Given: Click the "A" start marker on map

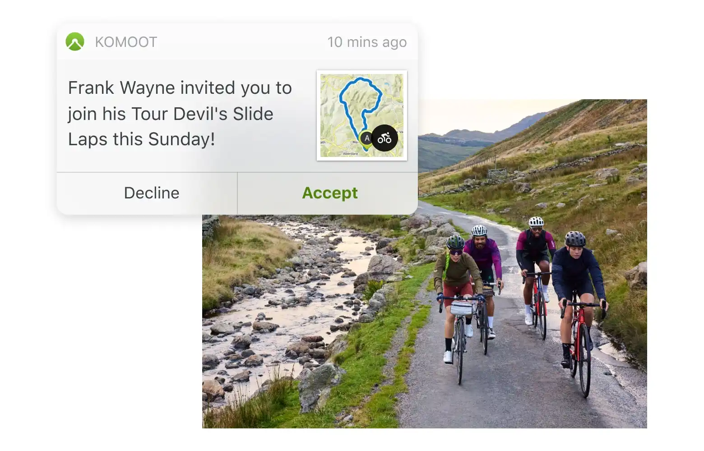Looking at the screenshot, I should point(367,138).
